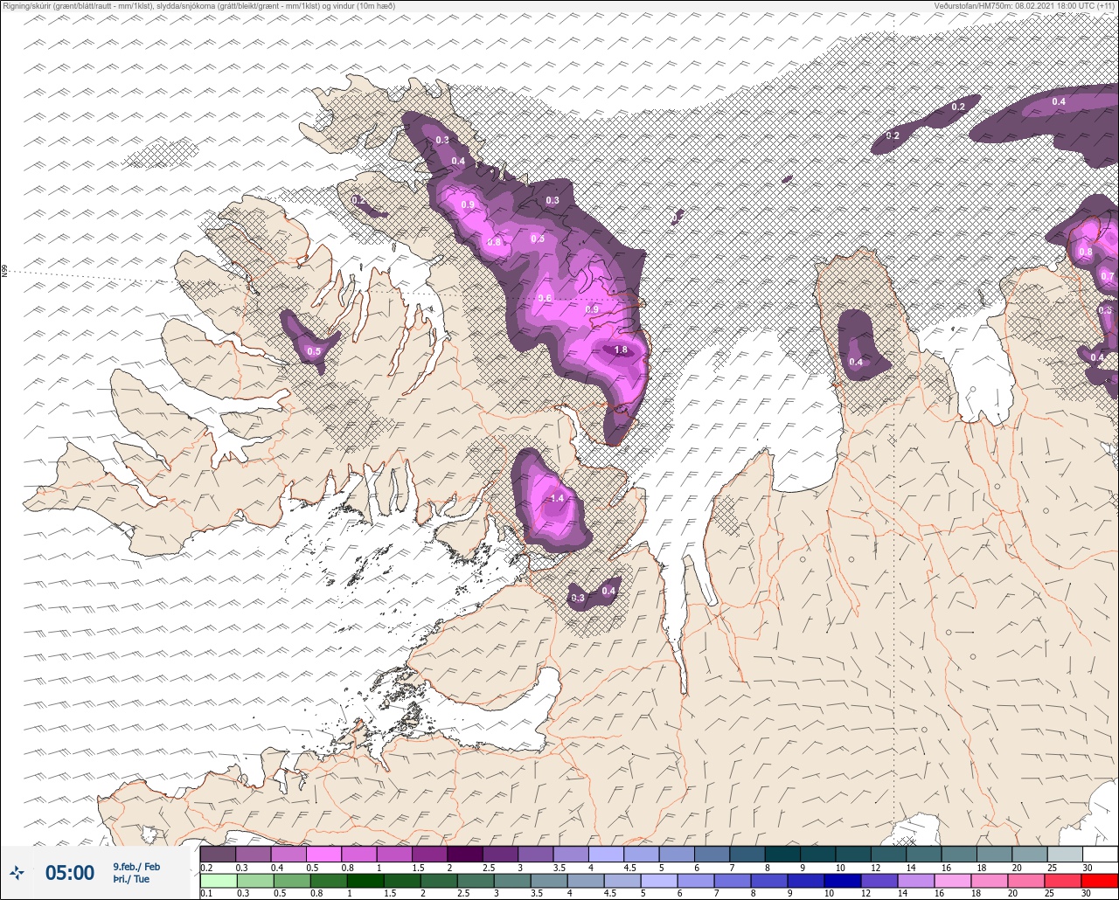
Task: Select the 8 dark teal snow legend swatch
Action: 782,854
